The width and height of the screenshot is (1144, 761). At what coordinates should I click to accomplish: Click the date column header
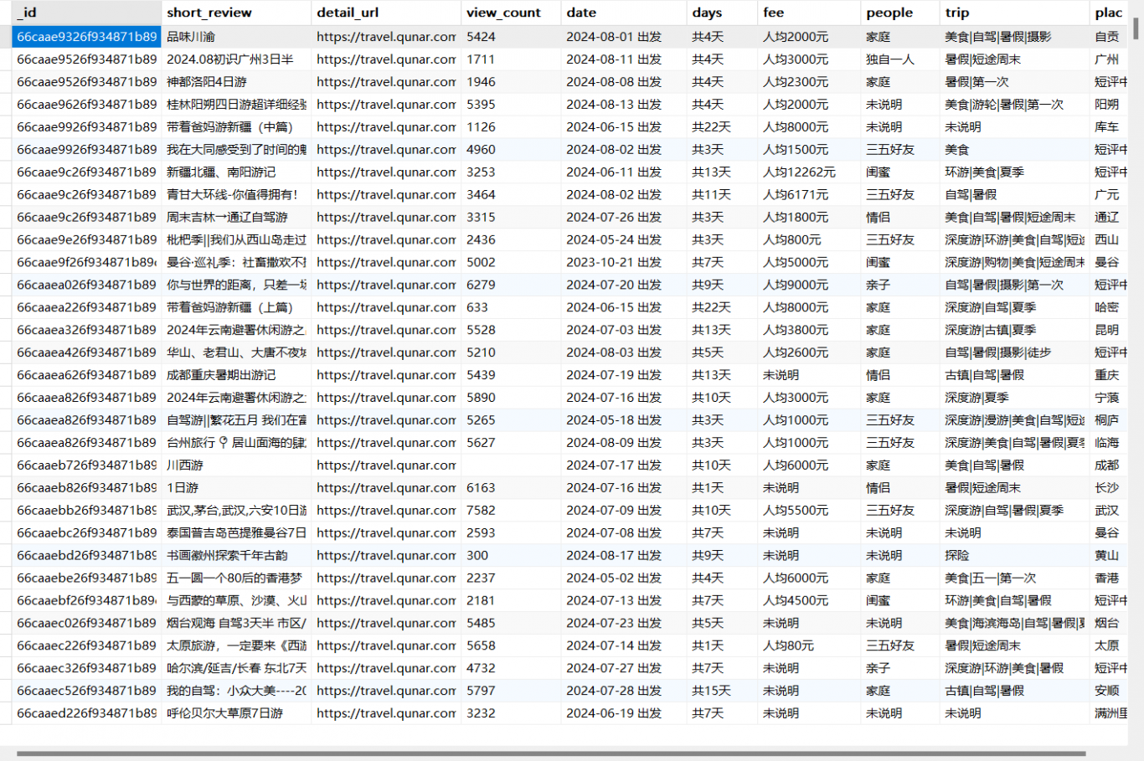pyautogui.click(x=623, y=13)
